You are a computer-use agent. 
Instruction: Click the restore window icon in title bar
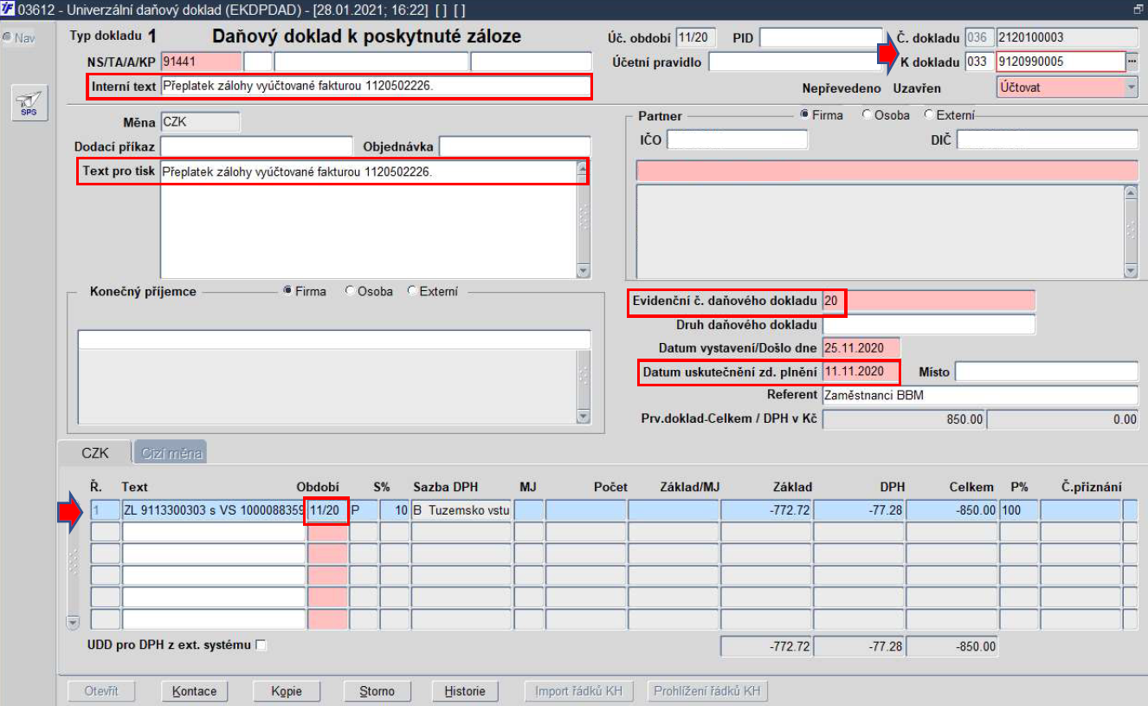(x=1138, y=10)
